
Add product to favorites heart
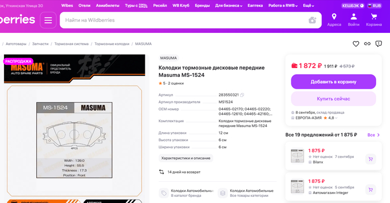[x=356, y=44]
